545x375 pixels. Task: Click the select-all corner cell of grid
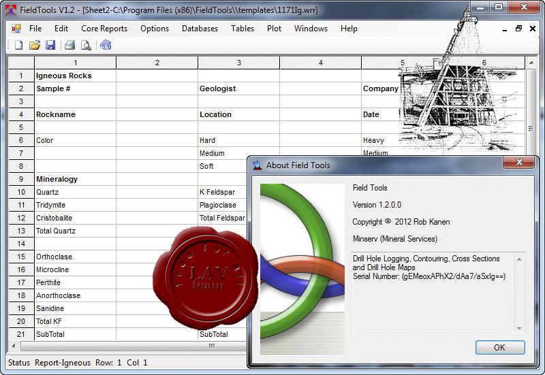21,63
